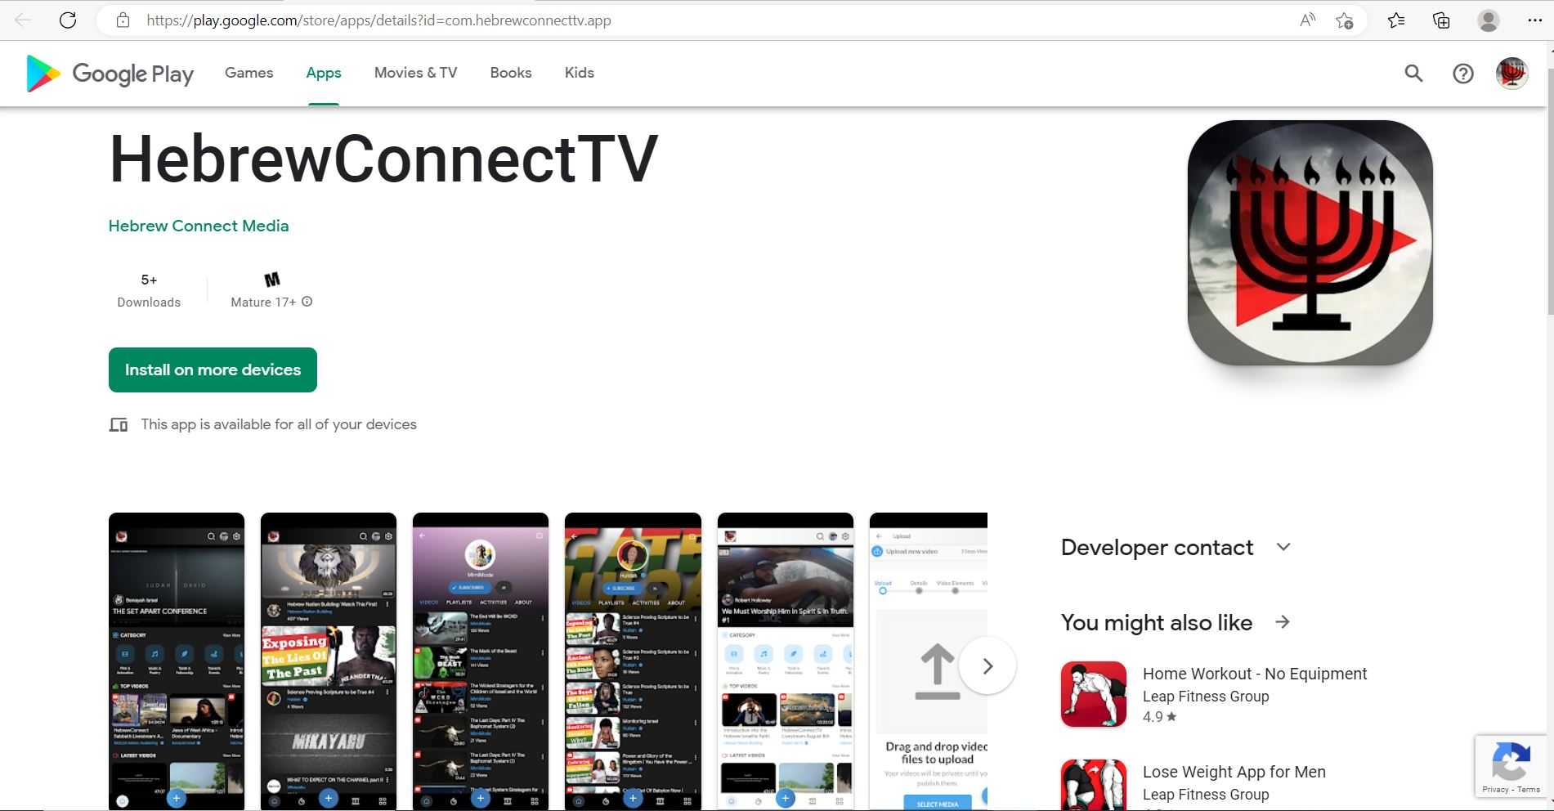Click 'This app is available' text
Screen dimensions: 1554x811
click(279, 424)
